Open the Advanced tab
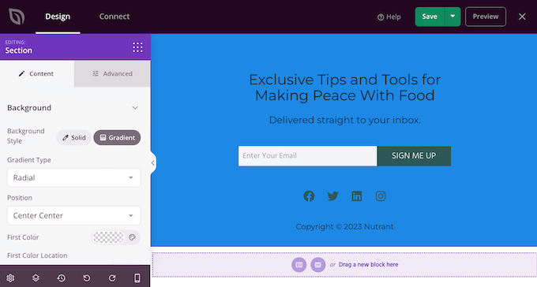The image size is (537, 287). coord(112,73)
